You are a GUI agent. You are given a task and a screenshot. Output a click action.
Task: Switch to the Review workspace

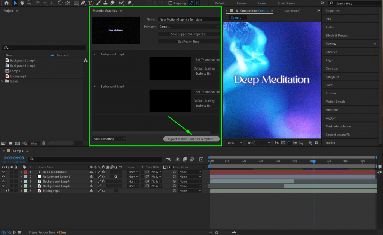242,3
